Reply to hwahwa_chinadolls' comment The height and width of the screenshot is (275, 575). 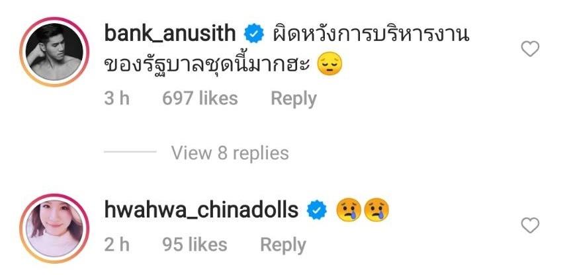[283, 245]
